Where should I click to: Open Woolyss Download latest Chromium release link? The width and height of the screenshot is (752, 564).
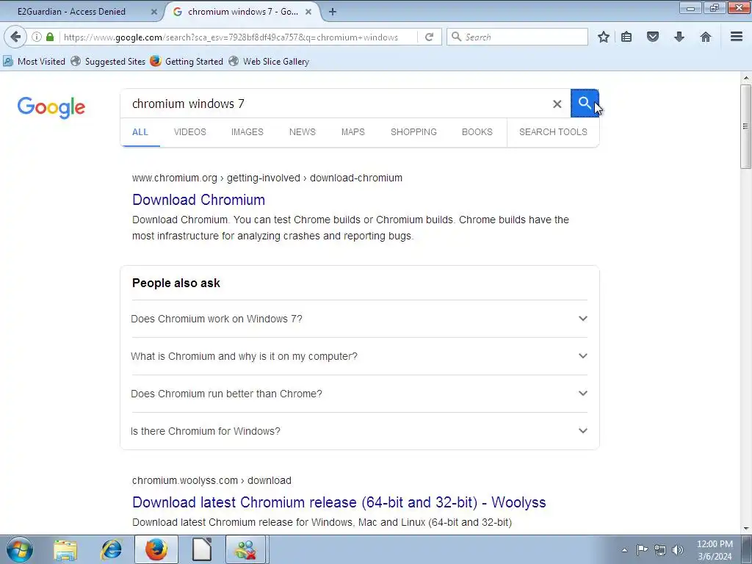coord(339,502)
